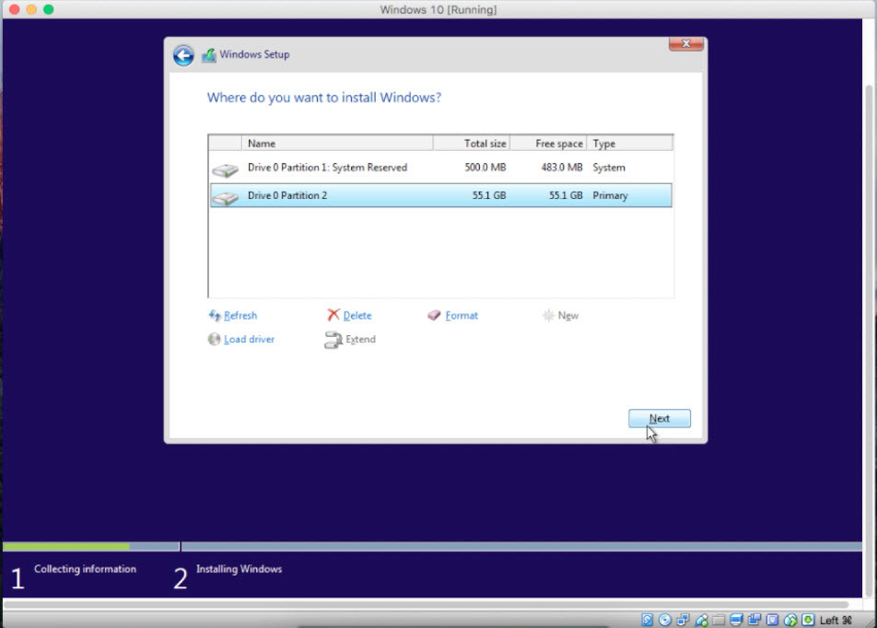The width and height of the screenshot is (877, 628).
Task: Click the Delete link
Action: point(357,316)
